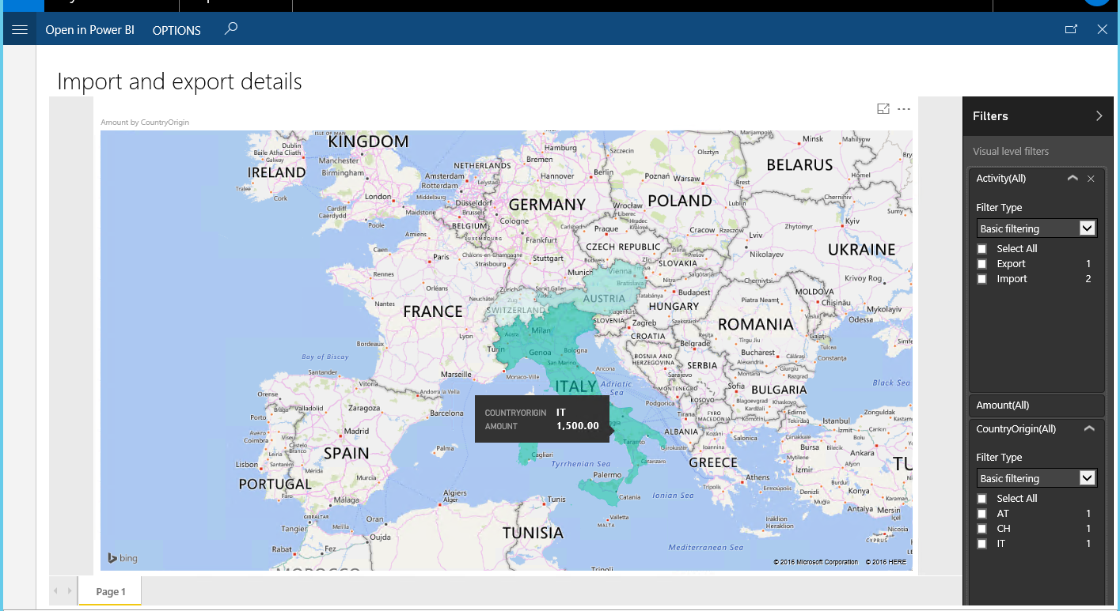The width and height of the screenshot is (1120, 611).
Task: Open the map visual more options ellipsis
Action: [904, 109]
